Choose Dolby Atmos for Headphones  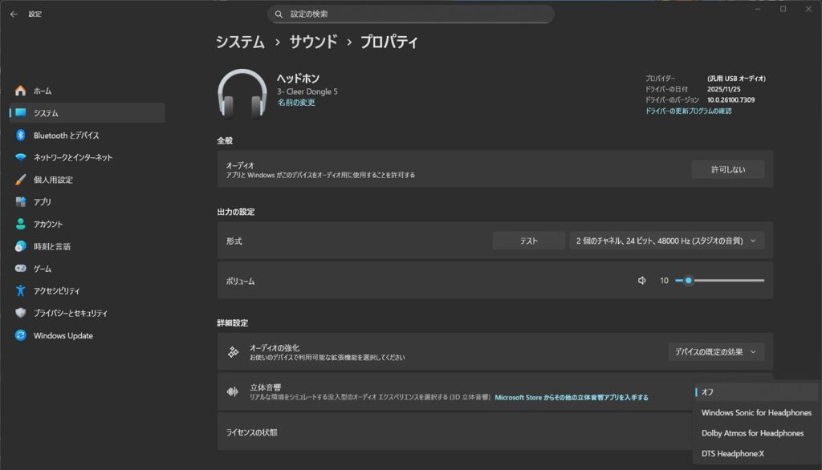[x=752, y=433]
